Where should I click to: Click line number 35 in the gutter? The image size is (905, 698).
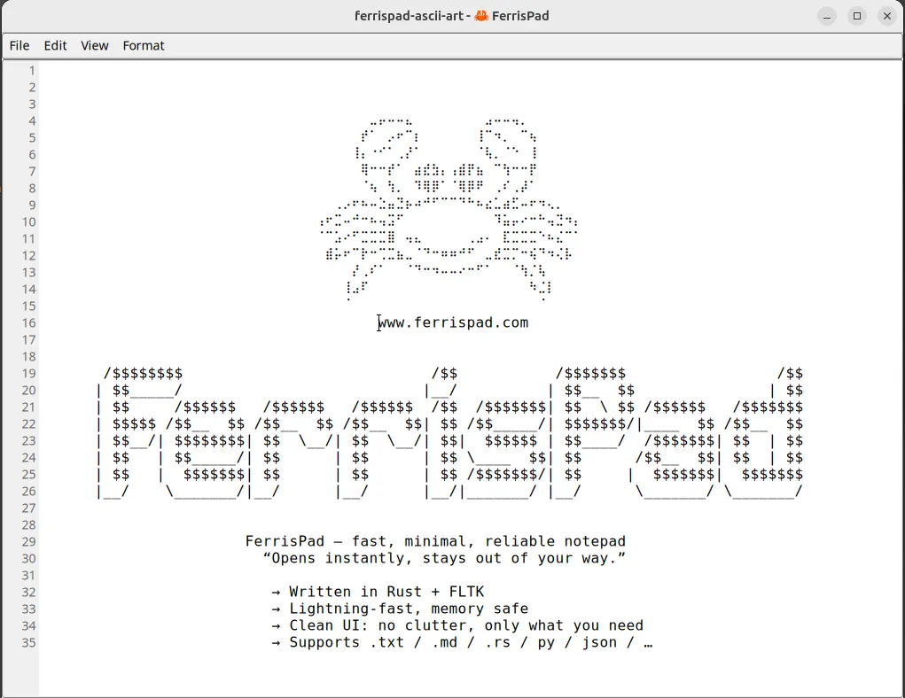[29, 642]
